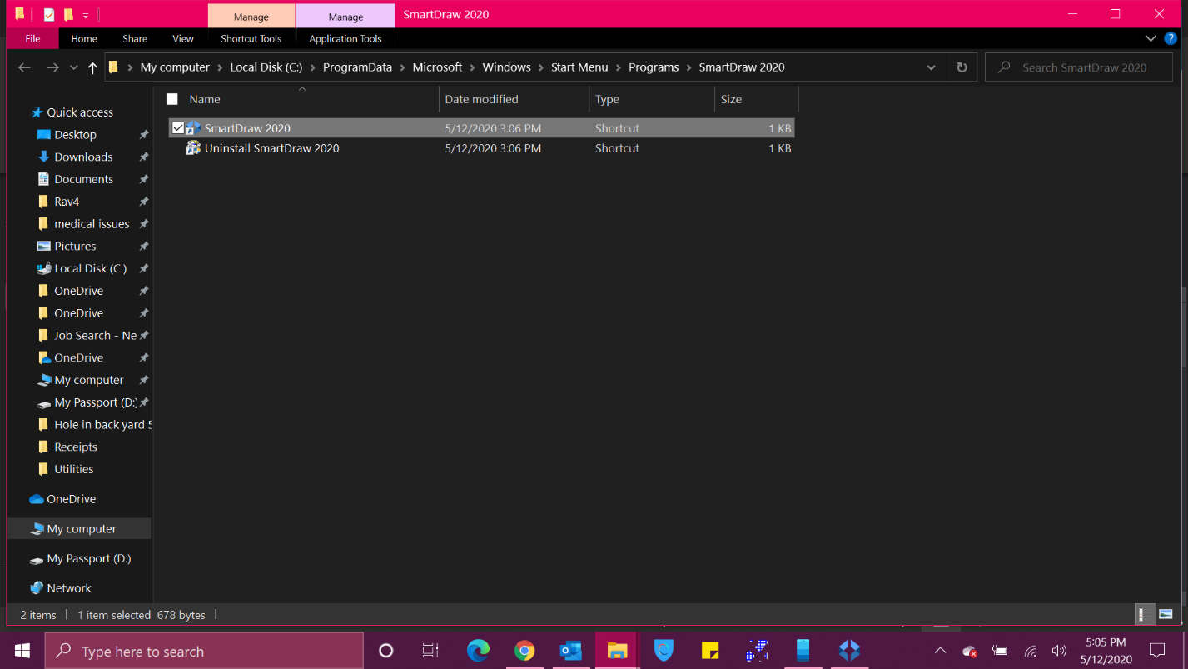The width and height of the screenshot is (1188, 669).
Task: Open Receipts folder in the sidebar
Action: pyautogui.click(x=75, y=447)
